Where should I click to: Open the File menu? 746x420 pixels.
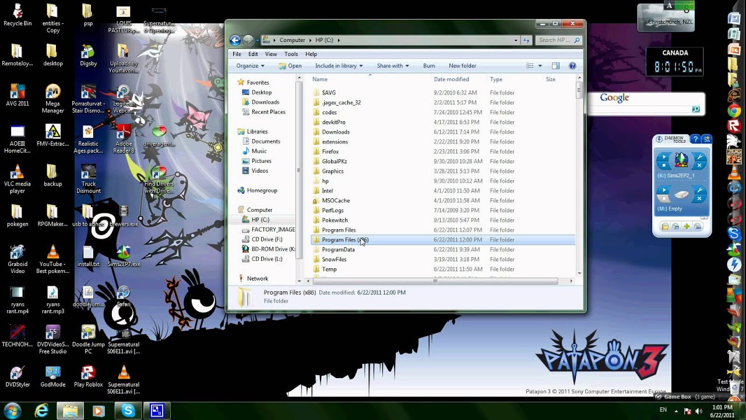(237, 54)
